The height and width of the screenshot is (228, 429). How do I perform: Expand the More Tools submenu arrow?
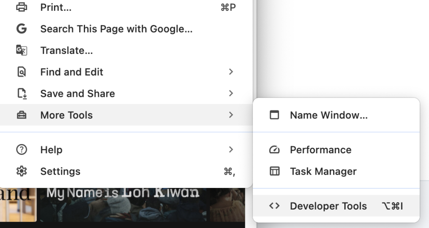click(231, 115)
